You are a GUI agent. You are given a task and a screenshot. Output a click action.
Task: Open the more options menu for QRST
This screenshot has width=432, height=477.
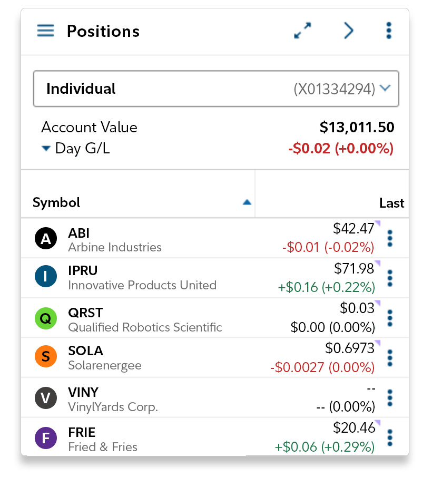[390, 318]
